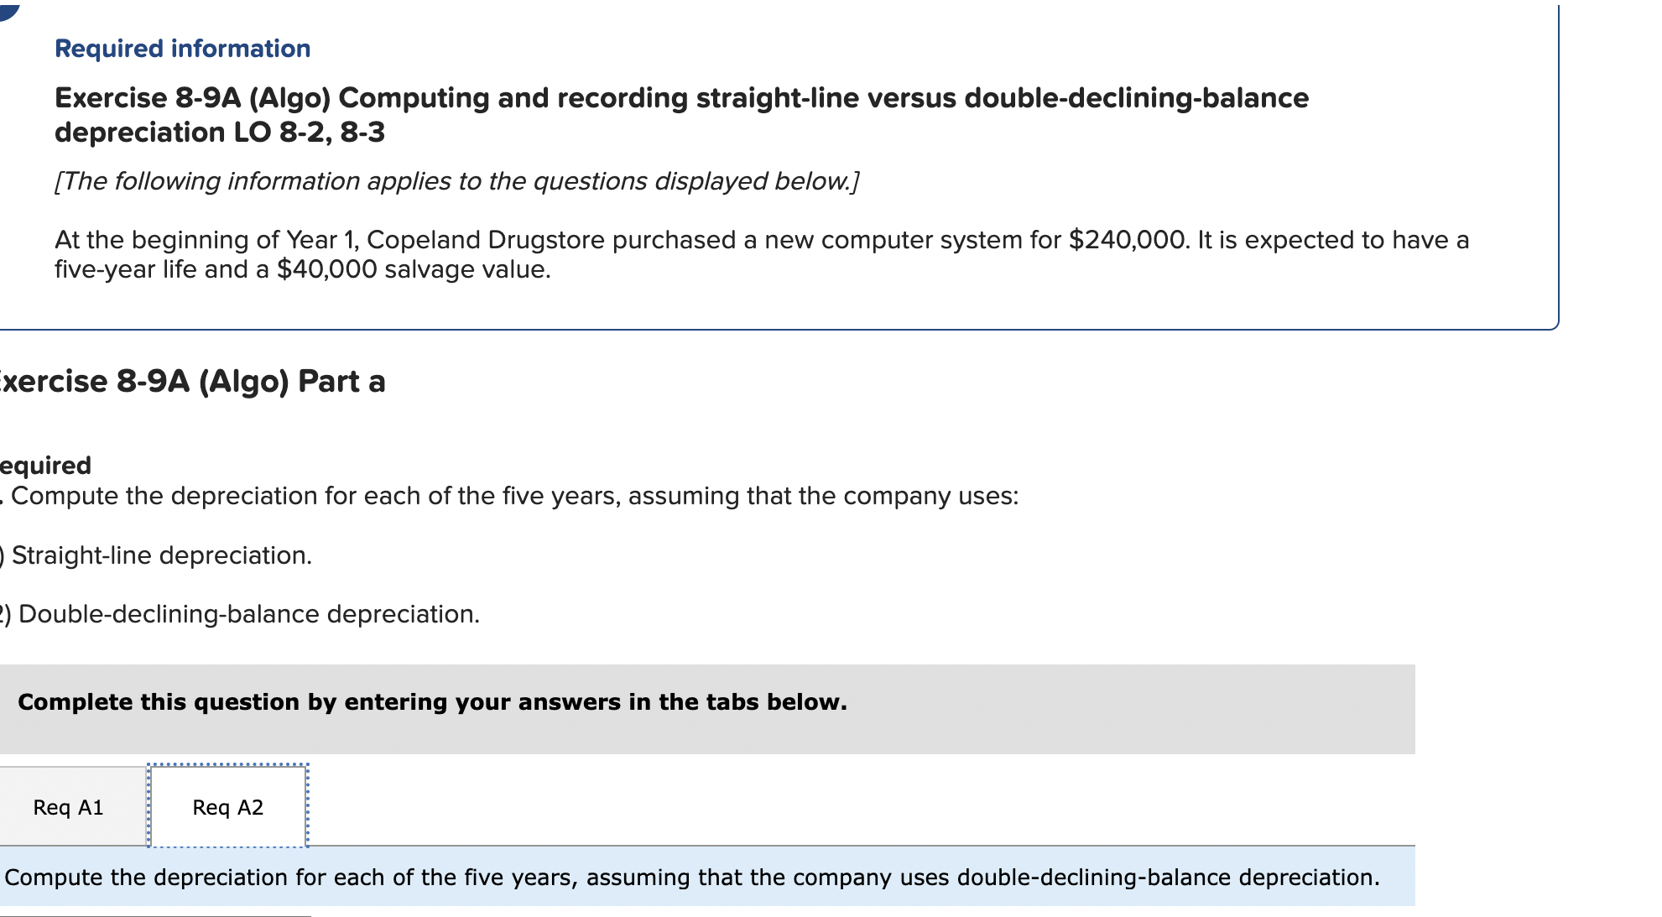Select the Req A2 tab

(x=228, y=807)
